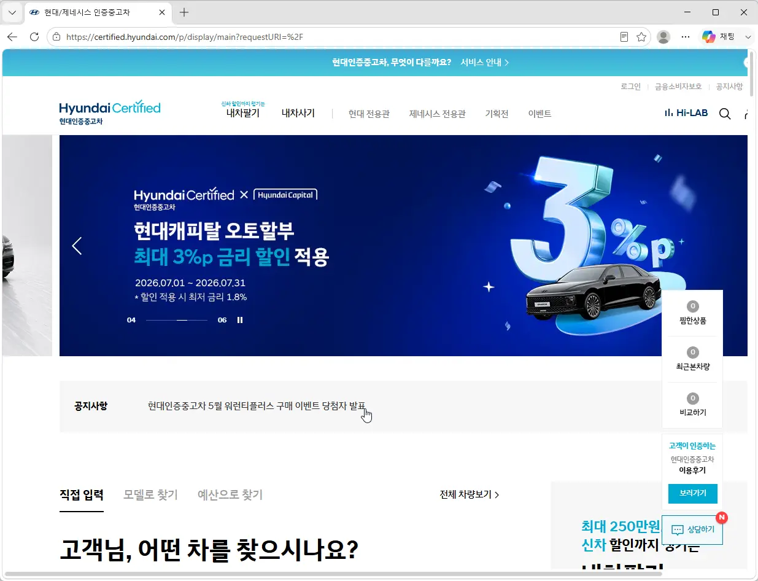Open 내차사기 menu
This screenshot has height=581, width=758.
pos(298,113)
